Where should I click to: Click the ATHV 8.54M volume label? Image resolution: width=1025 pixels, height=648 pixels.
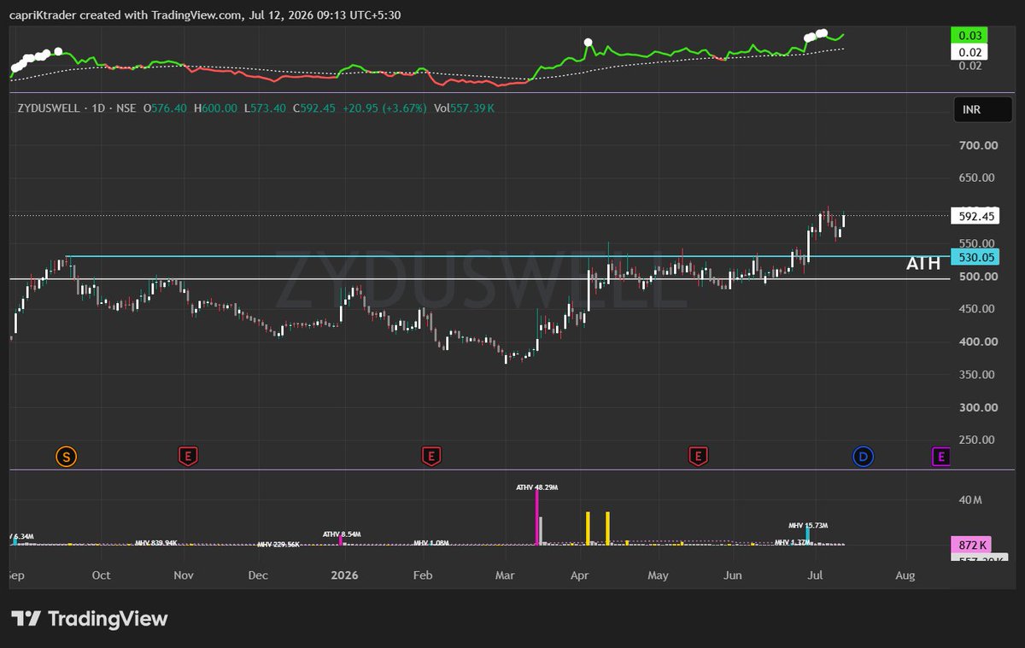[341, 534]
